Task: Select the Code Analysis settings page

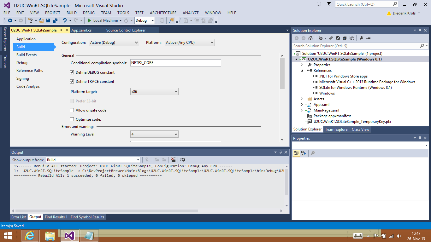Action: (x=28, y=86)
